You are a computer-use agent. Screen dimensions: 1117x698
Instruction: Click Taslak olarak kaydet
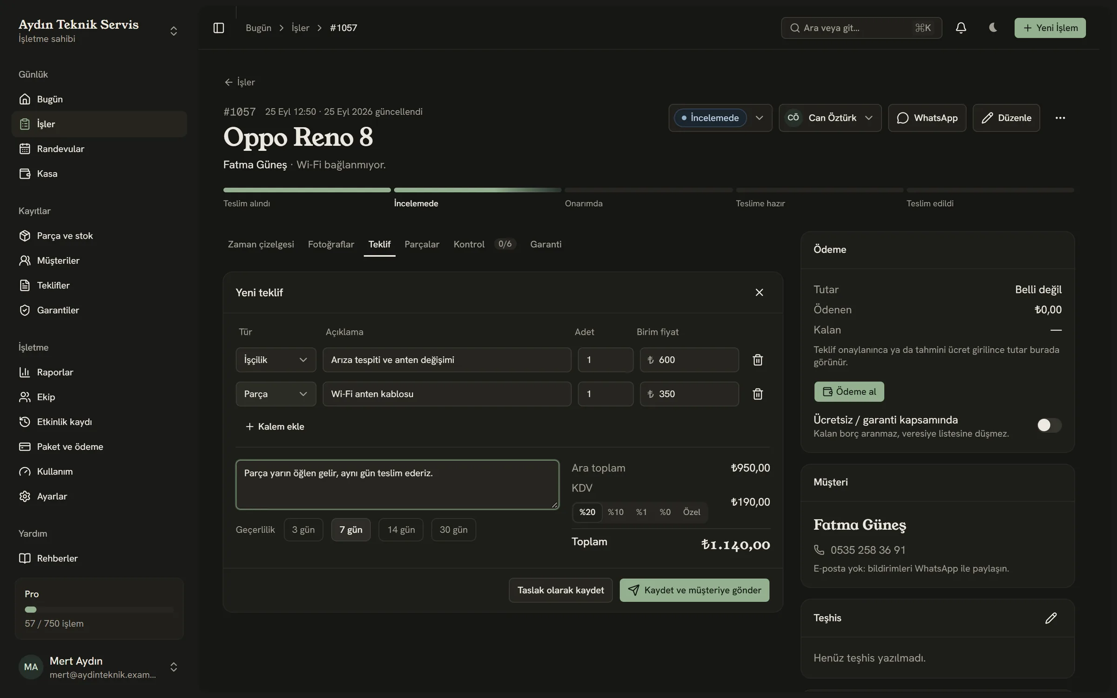pos(560,590)
